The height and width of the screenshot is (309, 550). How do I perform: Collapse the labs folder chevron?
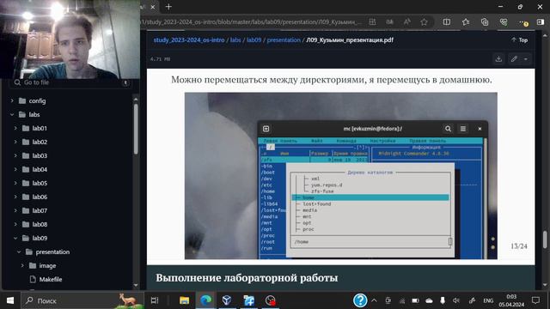coord(12,114)
